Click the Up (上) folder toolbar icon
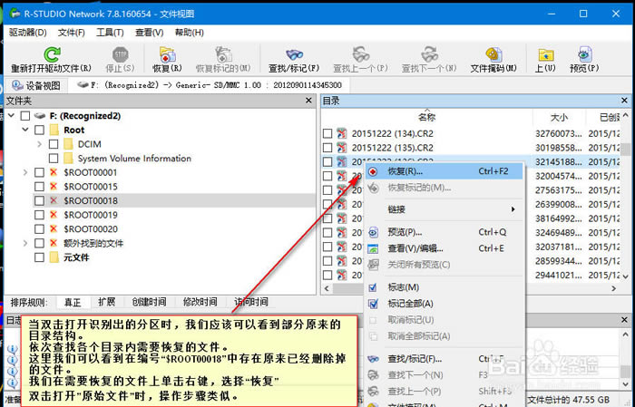 [544, 54]
